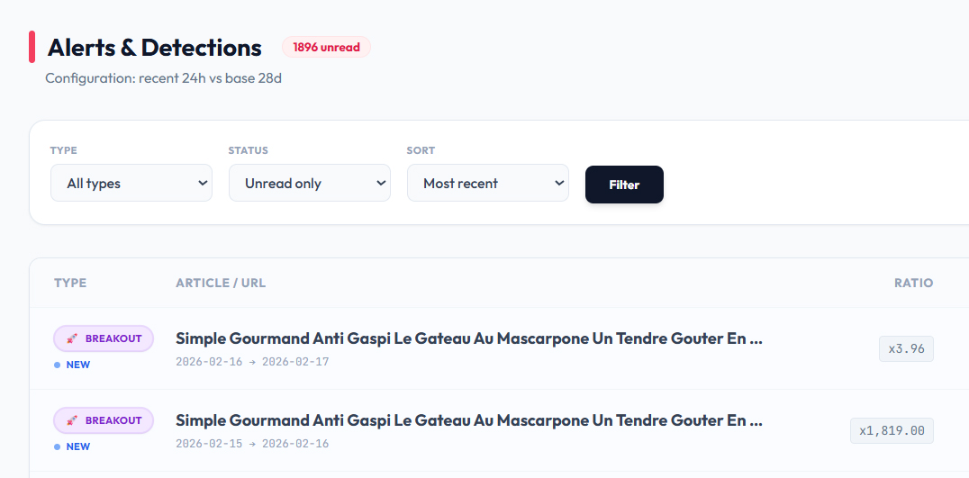The height and width of the screenshot is (478, 969).
Task: Expand the Status dropdown set to Unread only
Action: [310, 183]
